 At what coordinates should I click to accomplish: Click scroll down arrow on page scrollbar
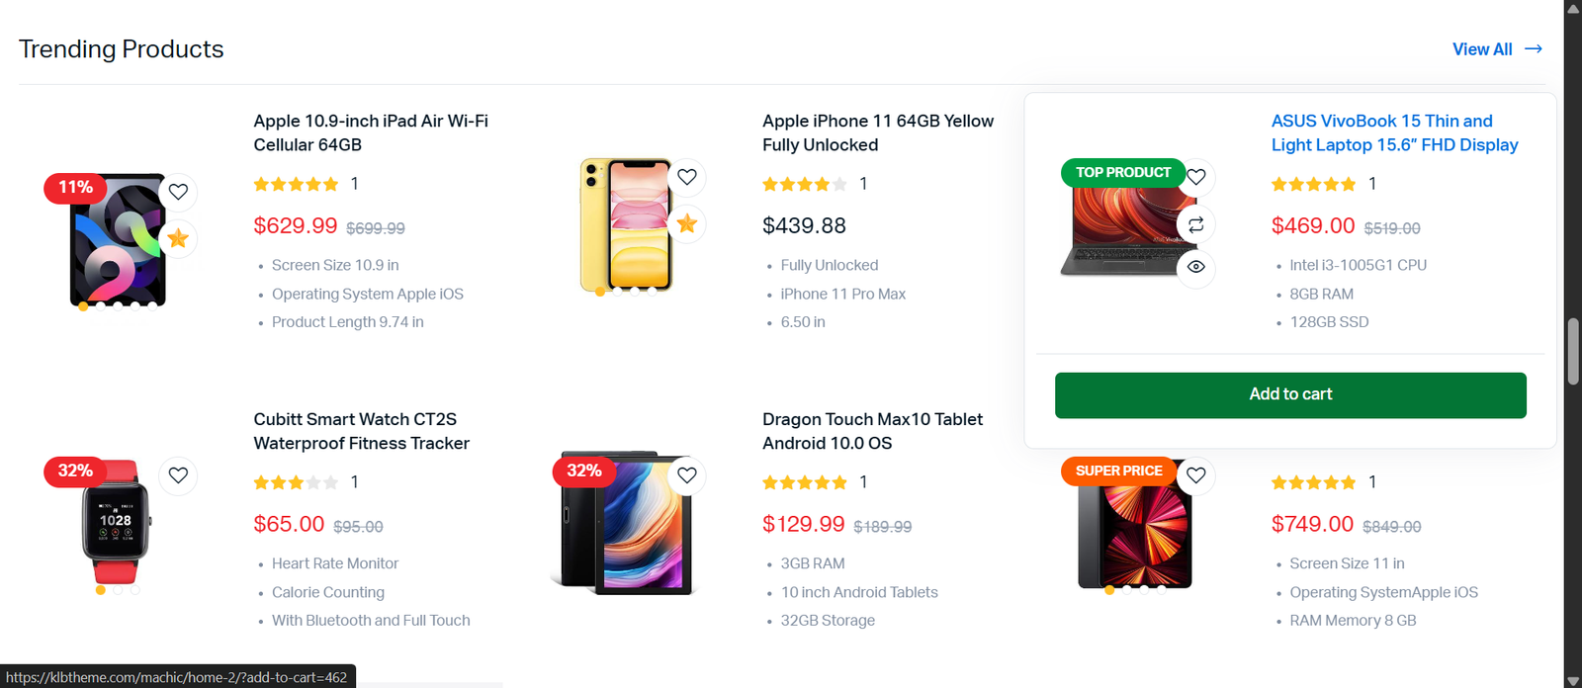1572,680
